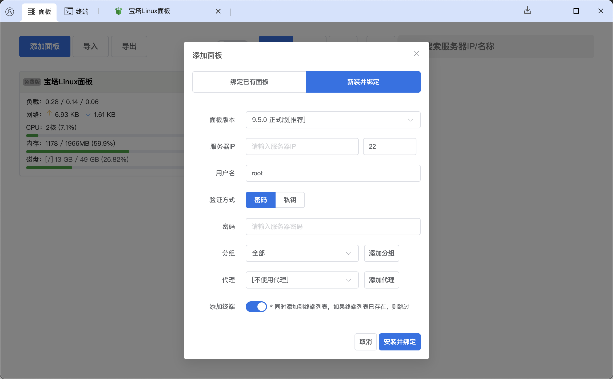Switch to the 绑定已有面板 tab

(249, 82)
